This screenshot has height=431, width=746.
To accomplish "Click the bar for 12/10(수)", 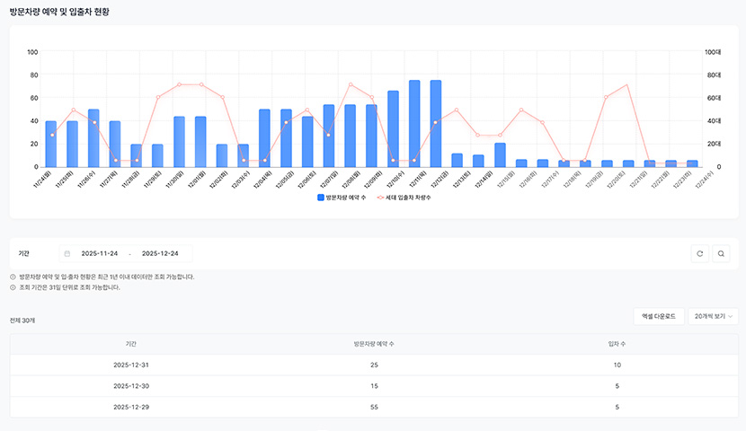I will coord(393,128).
